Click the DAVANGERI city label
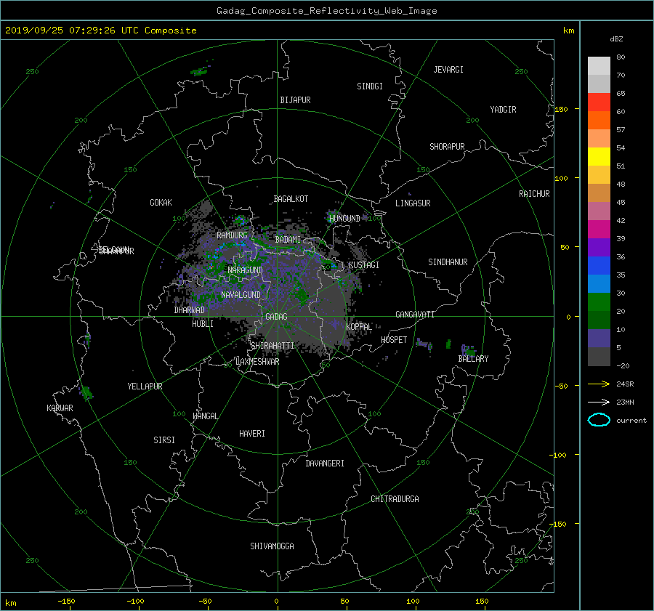Viewport: 654px width, 611px height. click(325, 464)
